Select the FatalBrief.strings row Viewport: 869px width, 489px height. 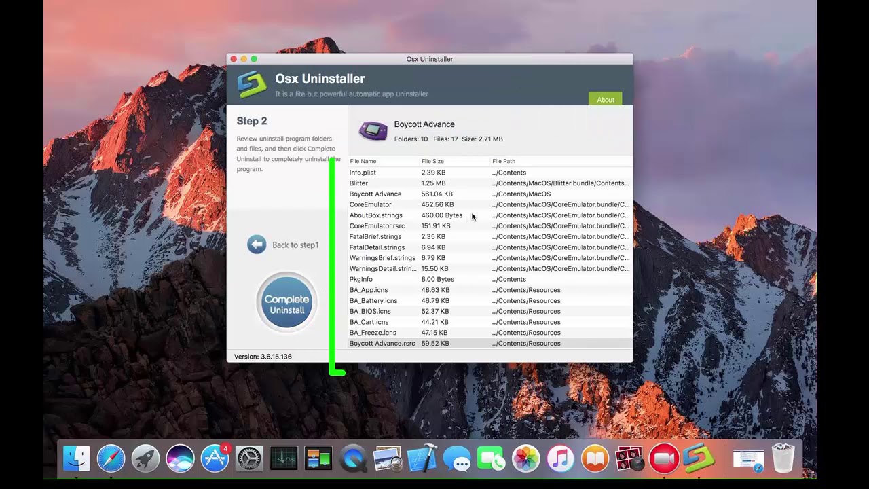[x=490, y=236]
